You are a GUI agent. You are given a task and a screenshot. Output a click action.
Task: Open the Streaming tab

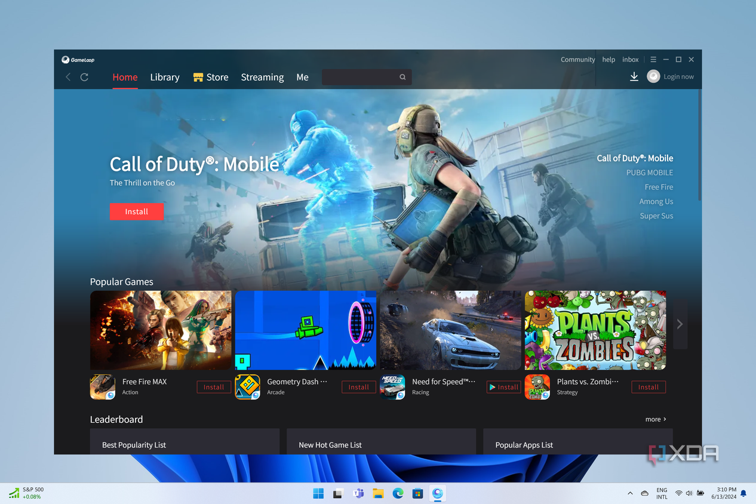262,77
